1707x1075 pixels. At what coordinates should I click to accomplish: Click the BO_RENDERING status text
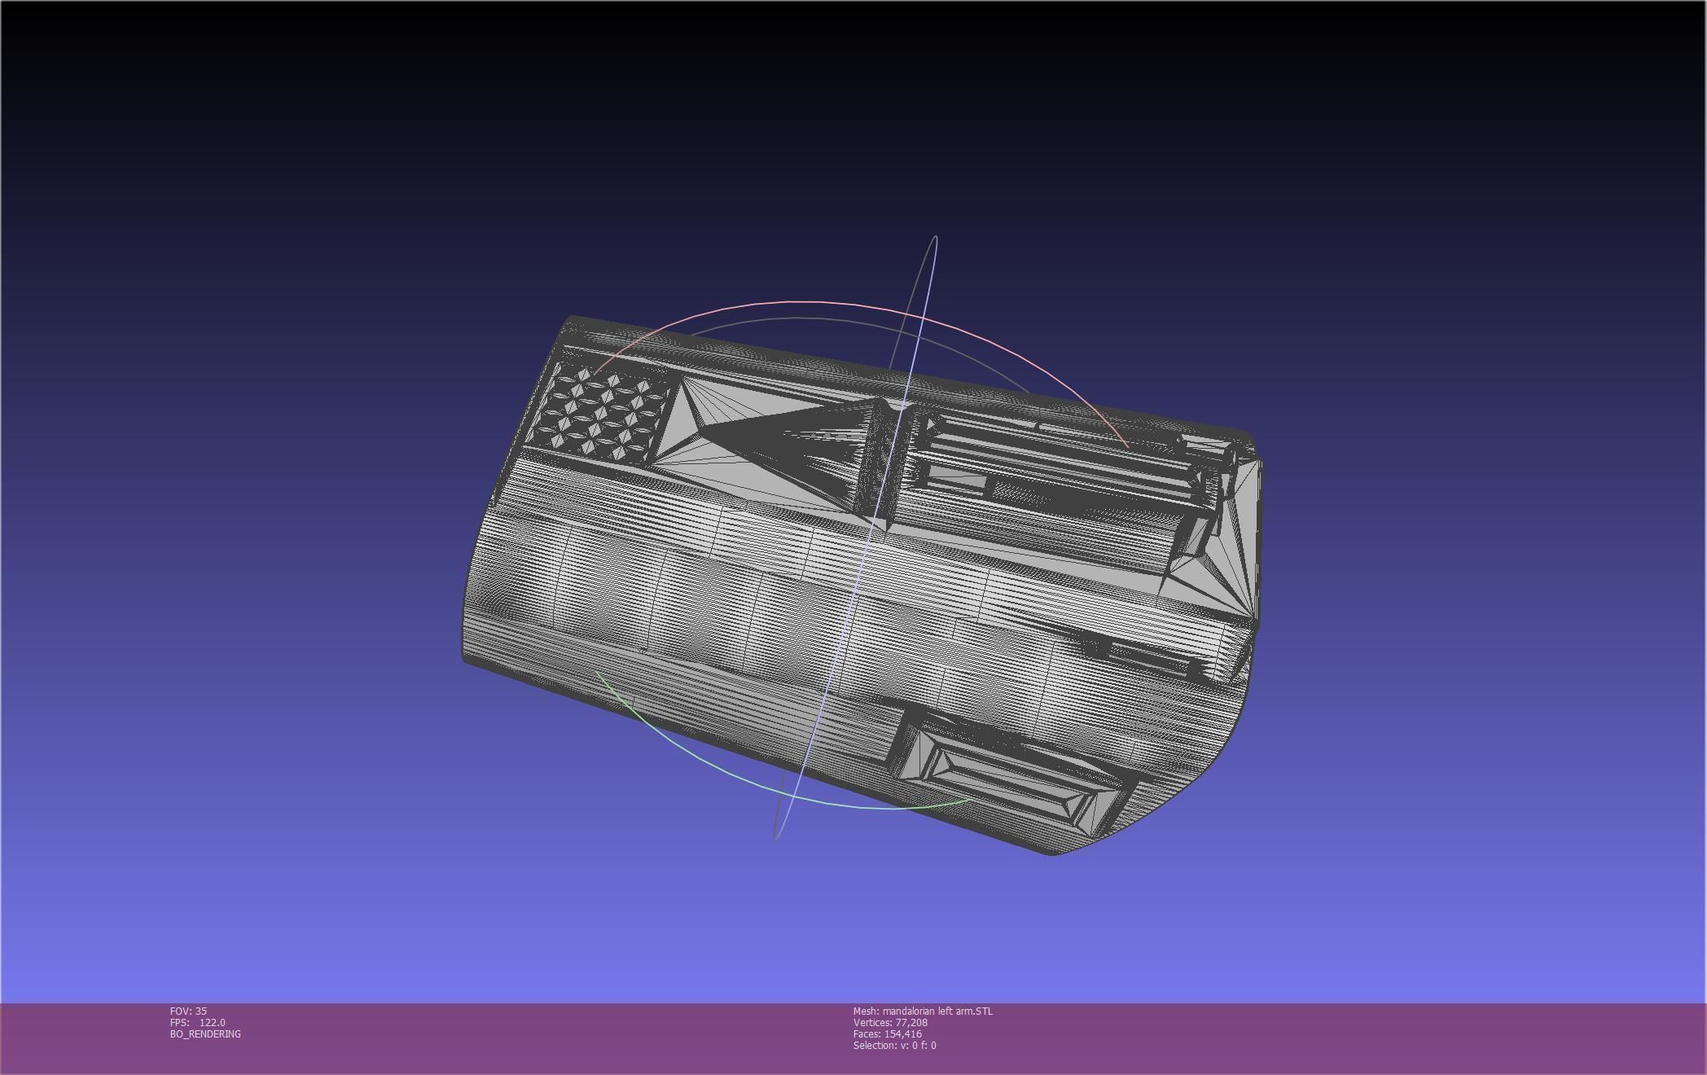[x=205, y=1033]
